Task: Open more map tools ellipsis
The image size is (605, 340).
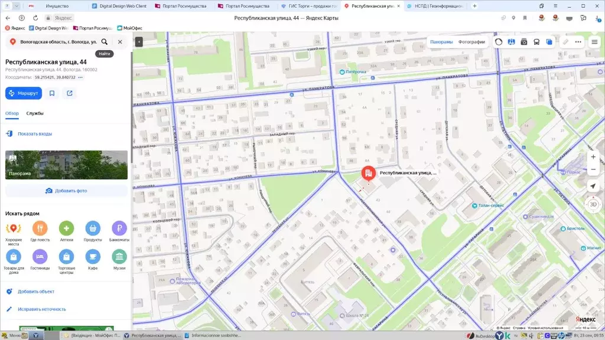Action: click(577, 42)
